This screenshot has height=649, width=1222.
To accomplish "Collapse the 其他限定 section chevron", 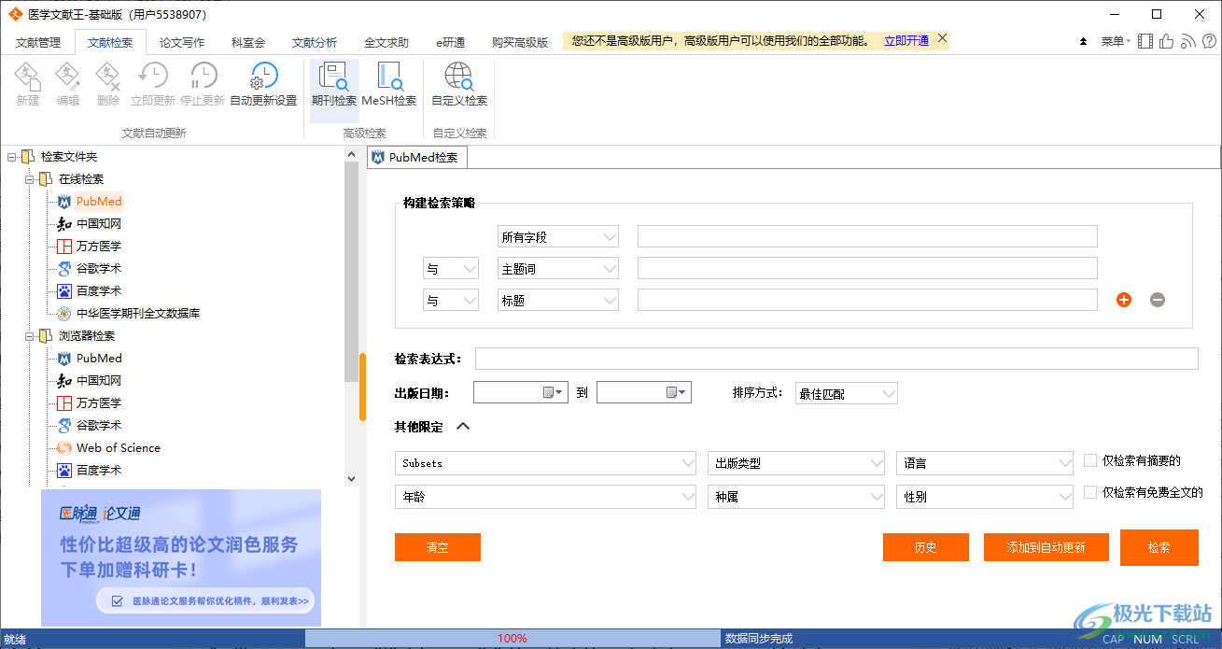I will point(463,427).
